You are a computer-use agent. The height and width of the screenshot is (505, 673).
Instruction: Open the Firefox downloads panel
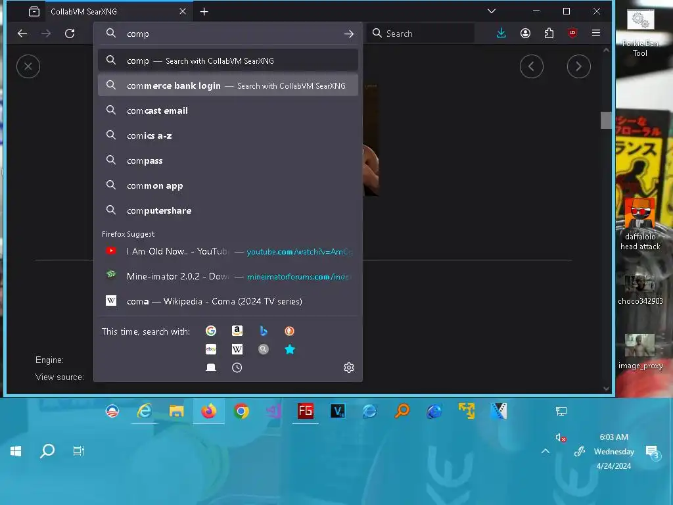click(501, 33)
